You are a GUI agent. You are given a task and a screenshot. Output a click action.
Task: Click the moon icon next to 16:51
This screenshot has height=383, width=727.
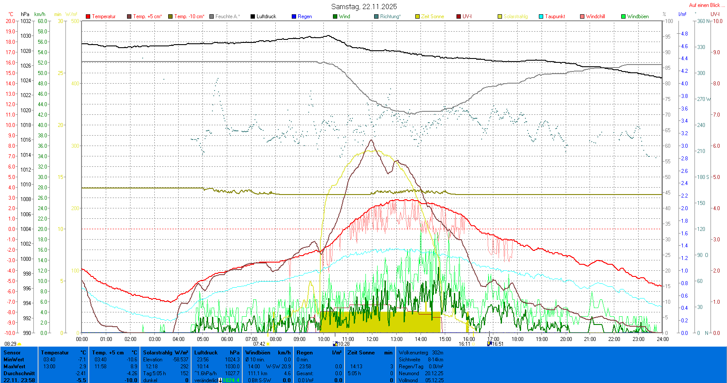[x=490, y=344]
